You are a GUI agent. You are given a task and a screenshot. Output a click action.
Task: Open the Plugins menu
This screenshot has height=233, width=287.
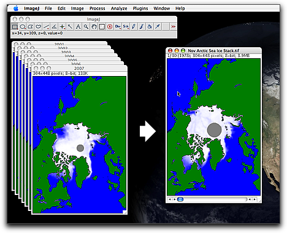coord(140,9)
